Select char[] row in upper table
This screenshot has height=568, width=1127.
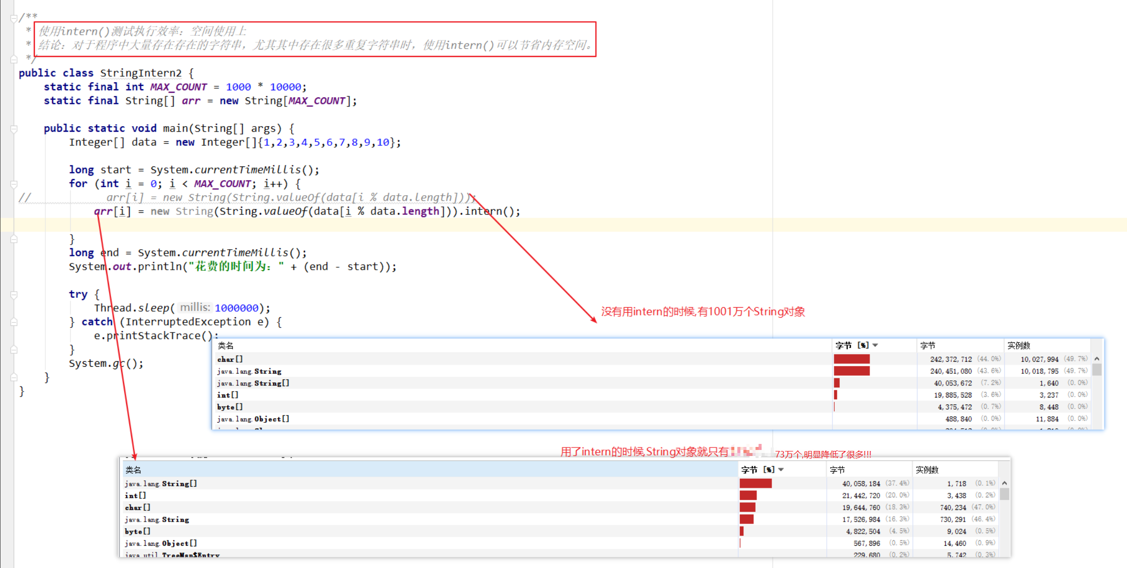(230, 359)
